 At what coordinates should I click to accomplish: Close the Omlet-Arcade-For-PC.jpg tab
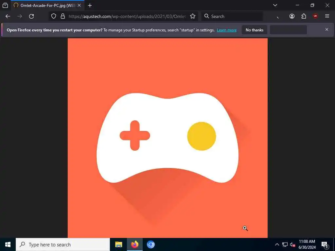click(79, 5)
